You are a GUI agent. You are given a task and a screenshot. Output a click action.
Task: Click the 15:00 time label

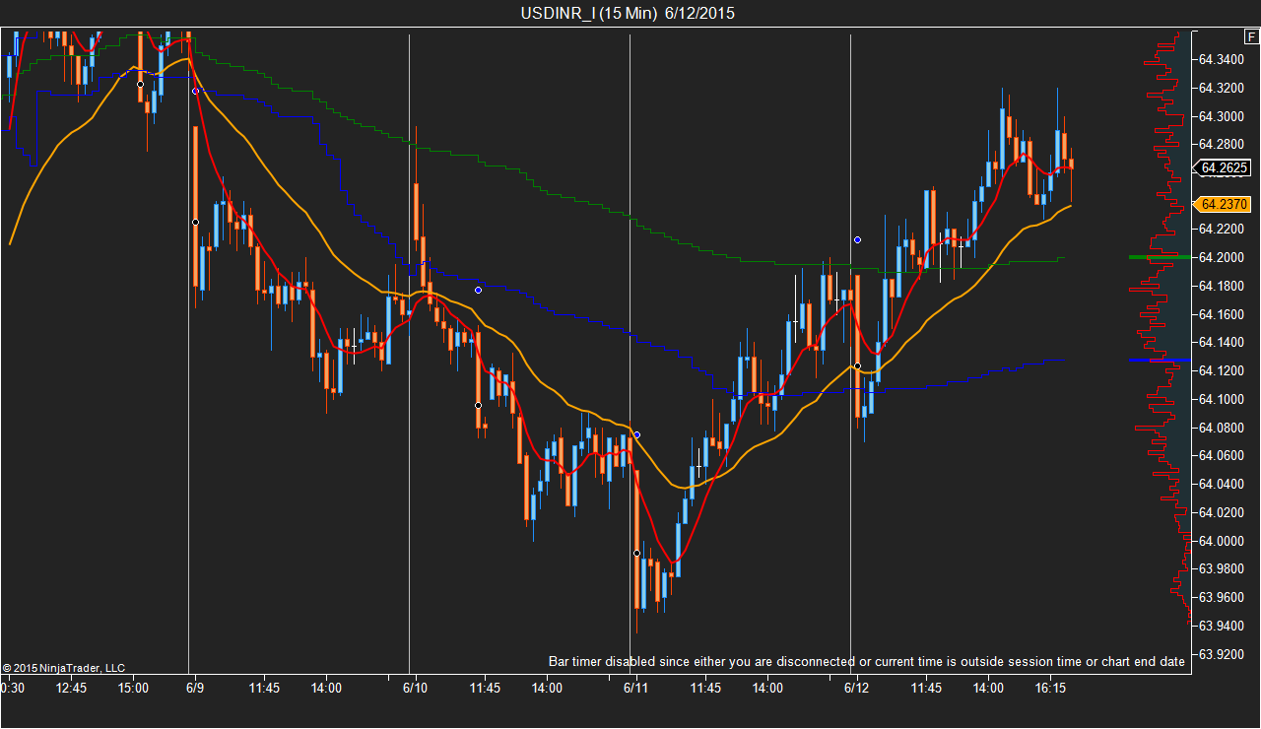(133, 688)
